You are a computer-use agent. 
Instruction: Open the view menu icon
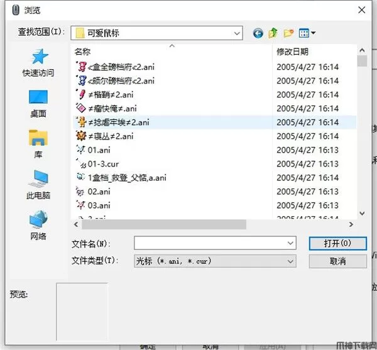(307, 33)
